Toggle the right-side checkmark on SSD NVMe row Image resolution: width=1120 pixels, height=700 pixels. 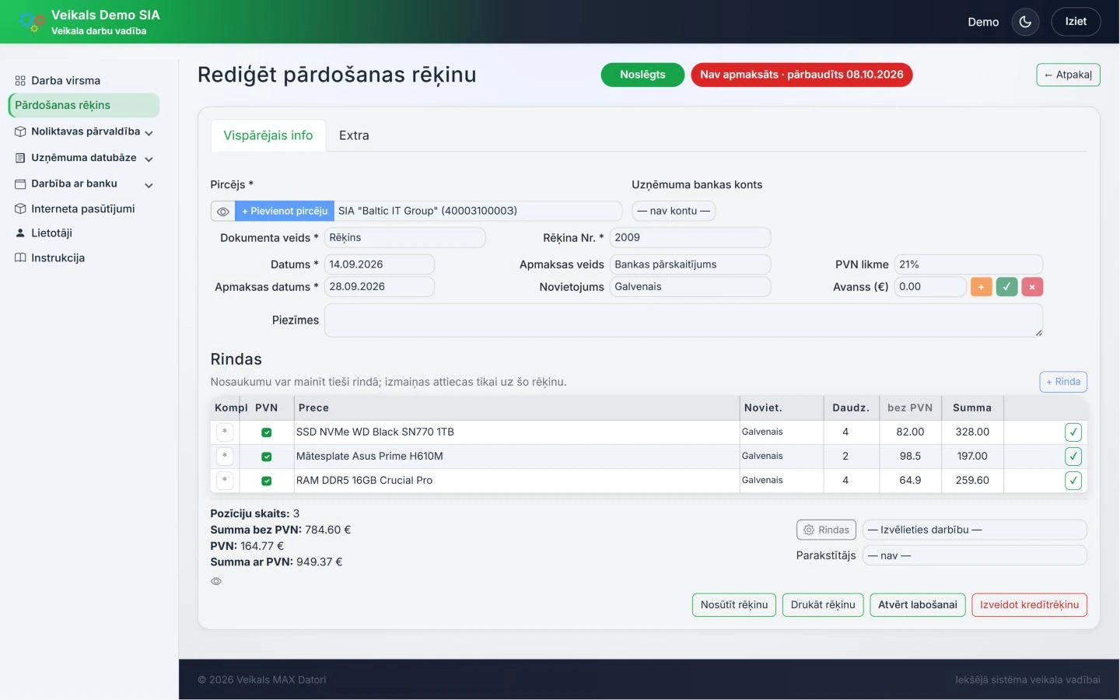[1073, 432]
